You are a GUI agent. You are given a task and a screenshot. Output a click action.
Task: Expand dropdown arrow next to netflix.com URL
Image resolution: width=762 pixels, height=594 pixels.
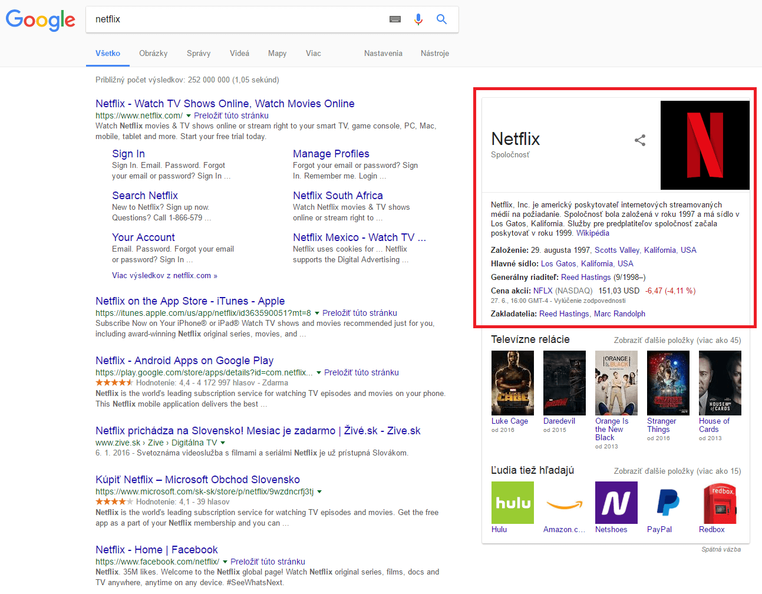click(x=189, y=116)
